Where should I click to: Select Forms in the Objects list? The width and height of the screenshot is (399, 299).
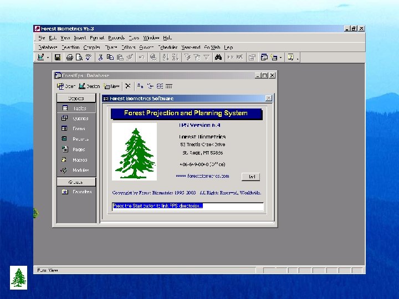point(76,128)
